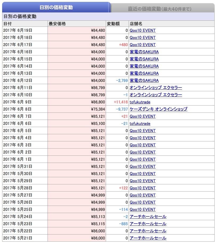Viewport: 216px width, 243px height.
Task: Visit 家電のSAKURA shop for 6月14日
Action: tap(144, 66)
